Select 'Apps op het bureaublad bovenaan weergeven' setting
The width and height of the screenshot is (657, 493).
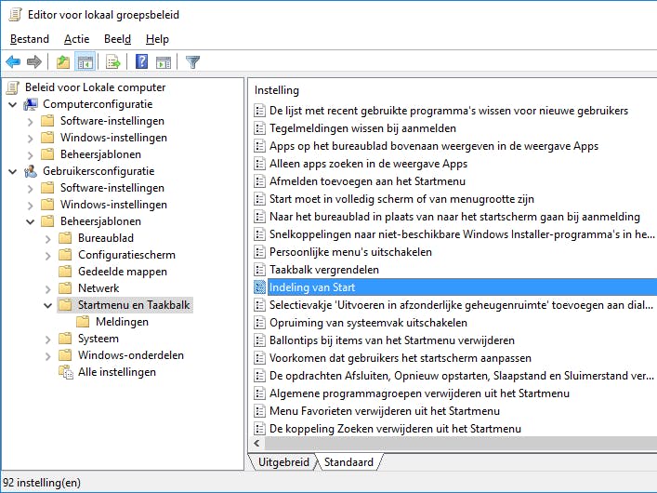tap(434, 146)
